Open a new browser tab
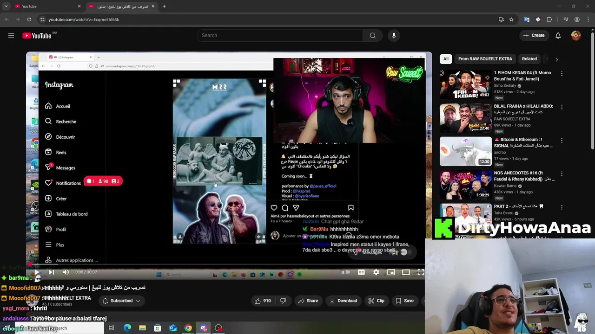595x334 pixels. pos(164,6)
